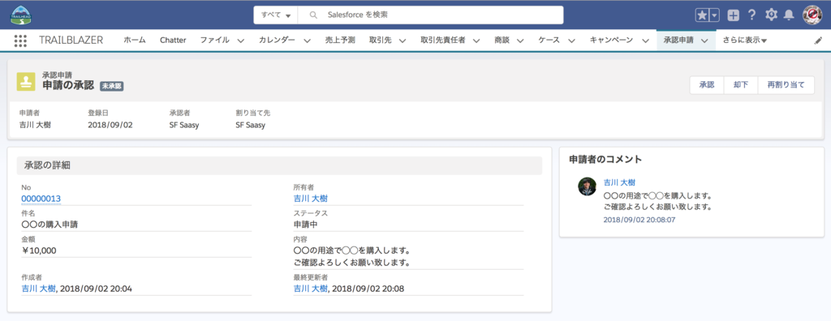Click the favorites star icon

click(702, 15)
